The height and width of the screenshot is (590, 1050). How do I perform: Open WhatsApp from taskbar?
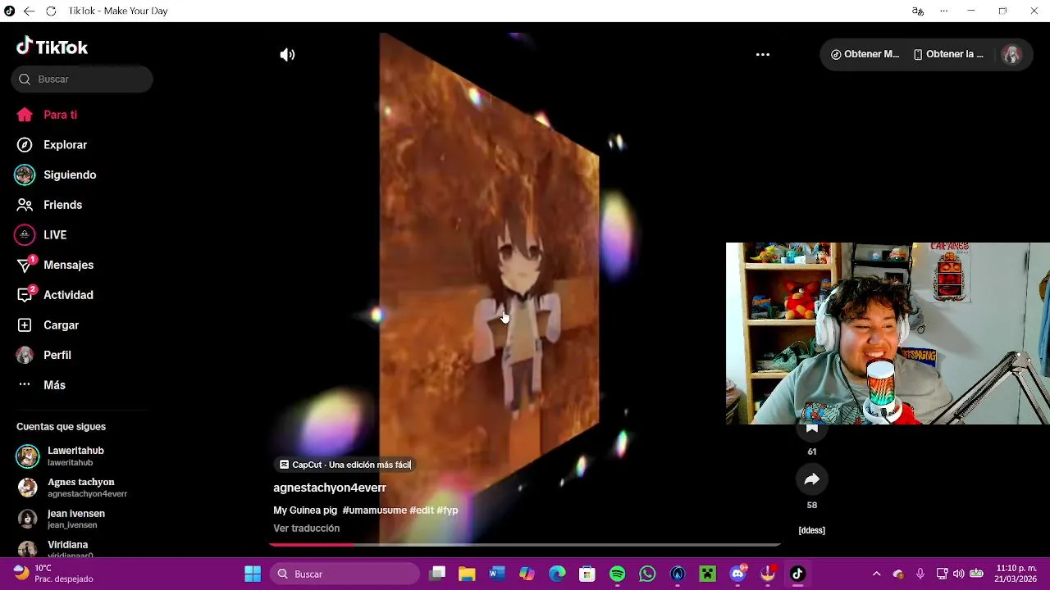click(647, 574)
